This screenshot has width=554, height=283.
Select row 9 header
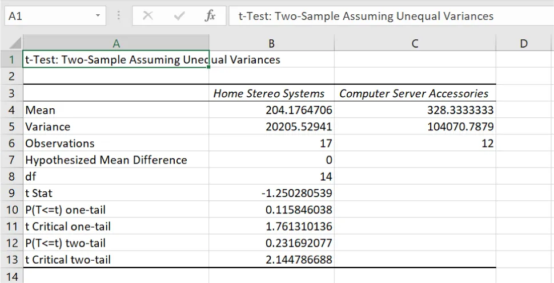point(11,193)
